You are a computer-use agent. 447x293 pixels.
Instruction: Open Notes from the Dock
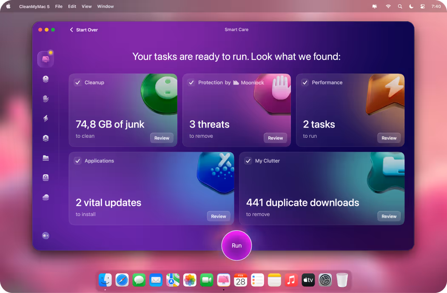click(x=274, y=280)
